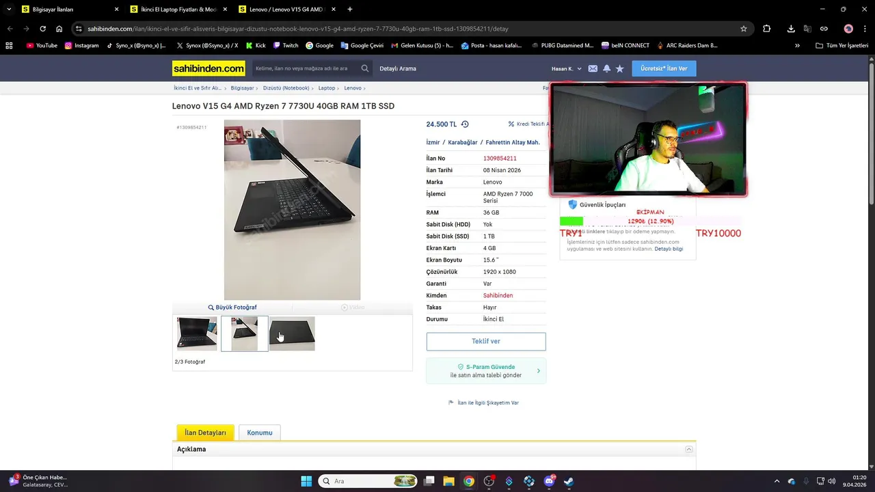The height and width of the screenshot is (492, 875).
Task: Click the Ücretsiz İlan Ver button
Action: (664, 68)
